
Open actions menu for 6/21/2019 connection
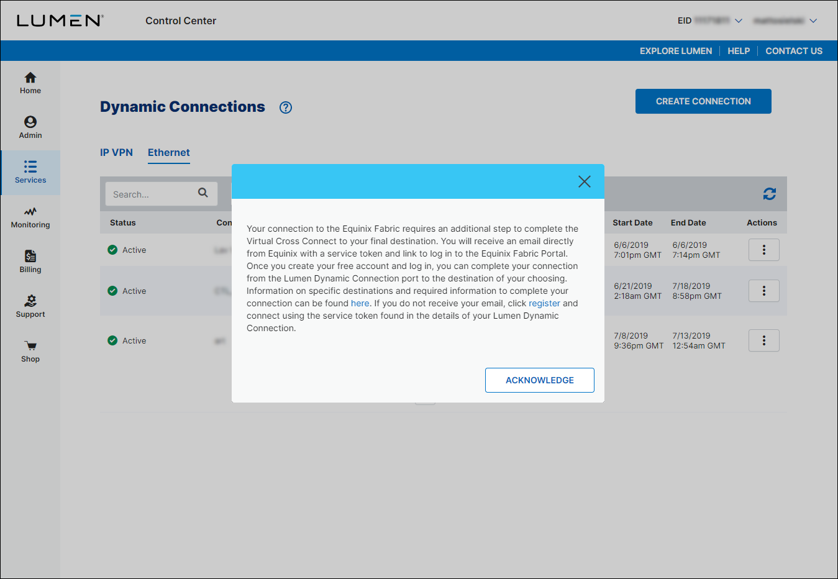coord(764,291)
